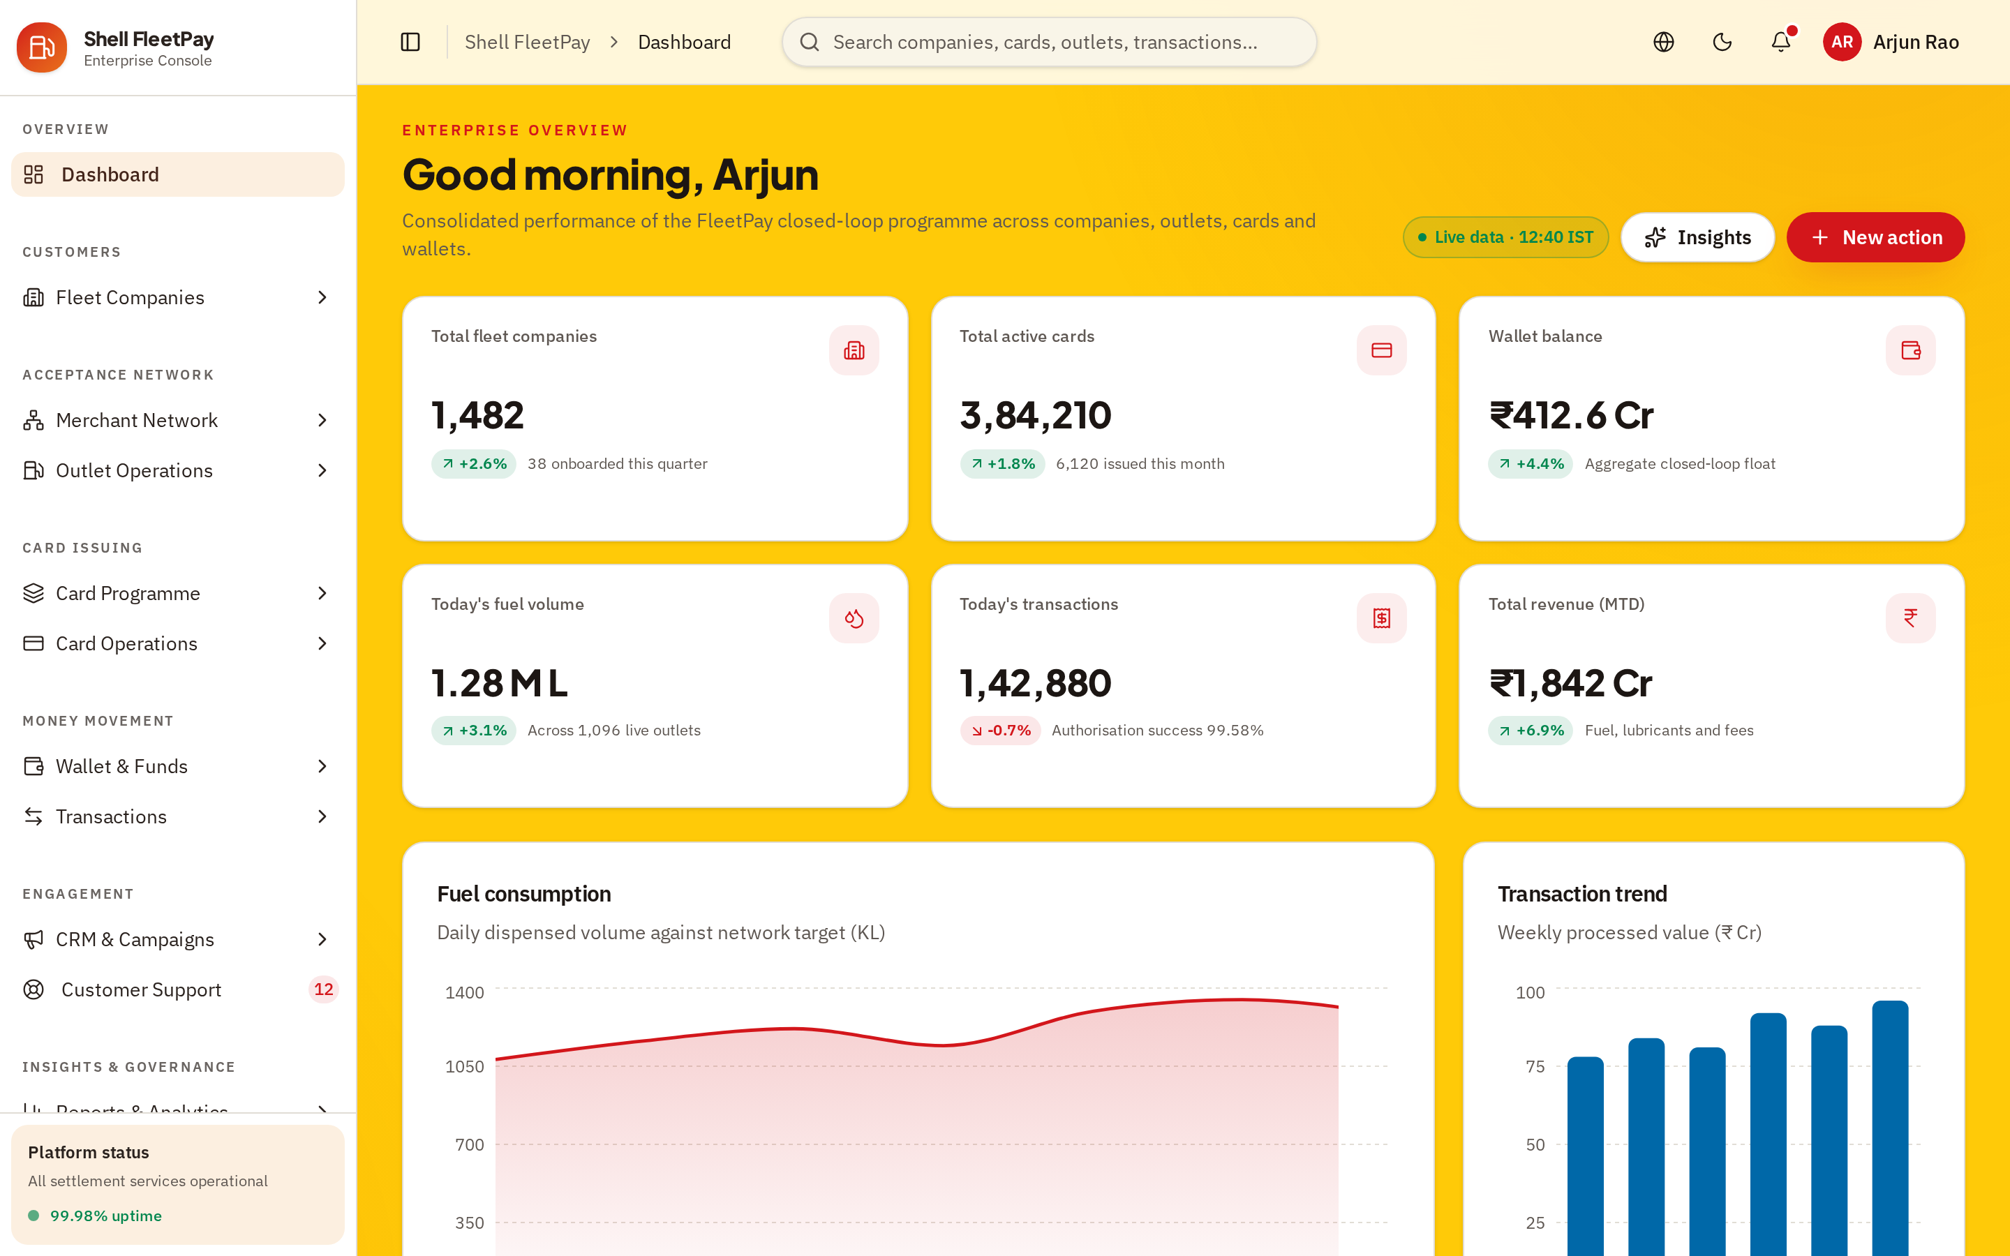2010x1256 pixels.
Task: Click the Wallet & Funds wallet icon
Action: point(33,766)
